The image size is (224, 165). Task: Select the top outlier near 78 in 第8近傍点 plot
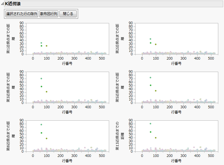[x=41, y=125]
